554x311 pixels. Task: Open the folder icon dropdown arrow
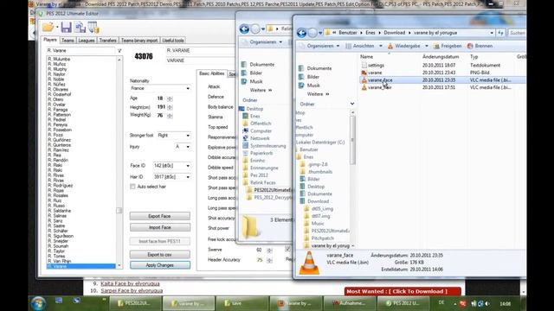[x=57, y=28]
